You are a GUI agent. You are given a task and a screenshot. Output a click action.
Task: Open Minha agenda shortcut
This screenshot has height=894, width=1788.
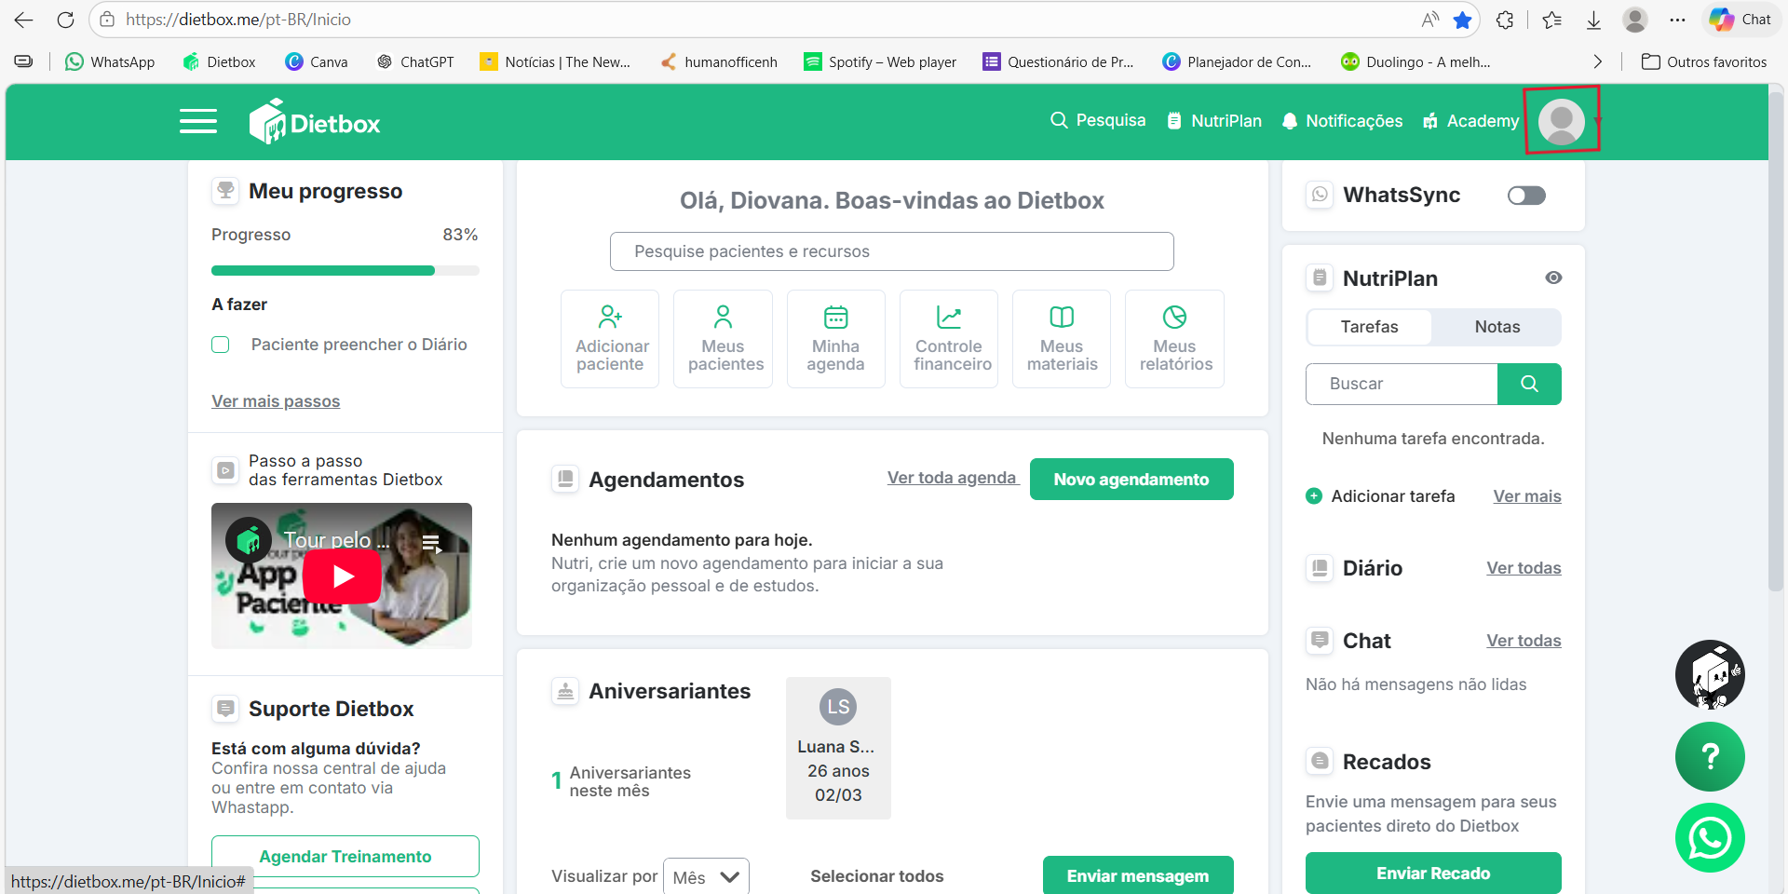click(x=836, y=339)
